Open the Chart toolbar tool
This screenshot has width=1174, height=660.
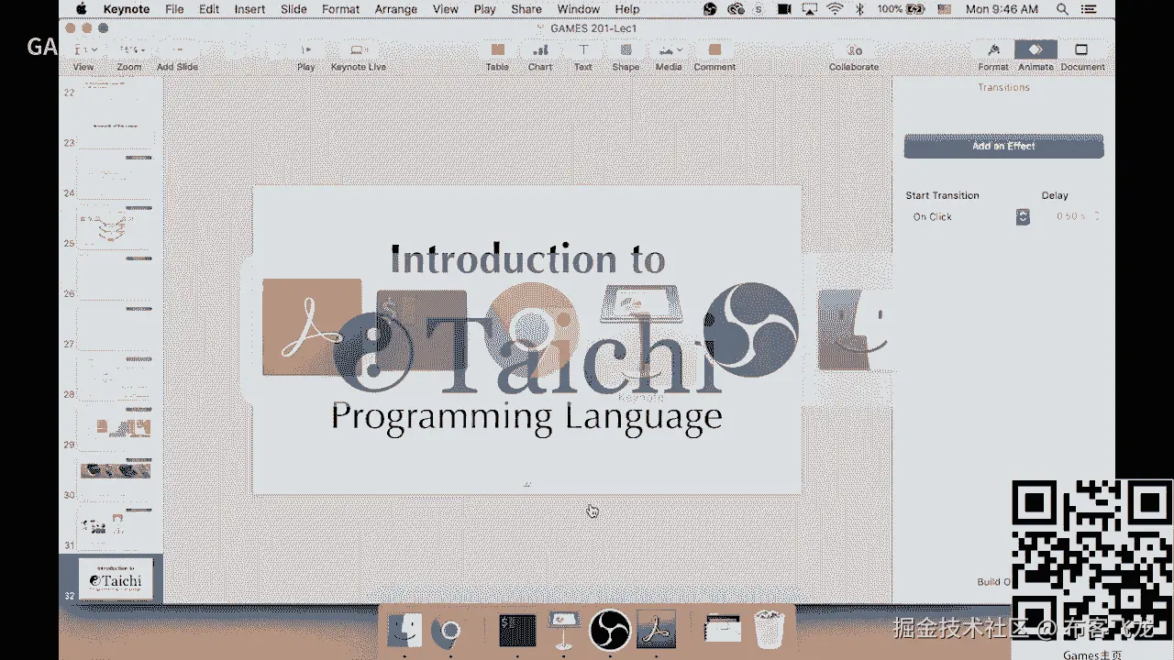(540, 56)
